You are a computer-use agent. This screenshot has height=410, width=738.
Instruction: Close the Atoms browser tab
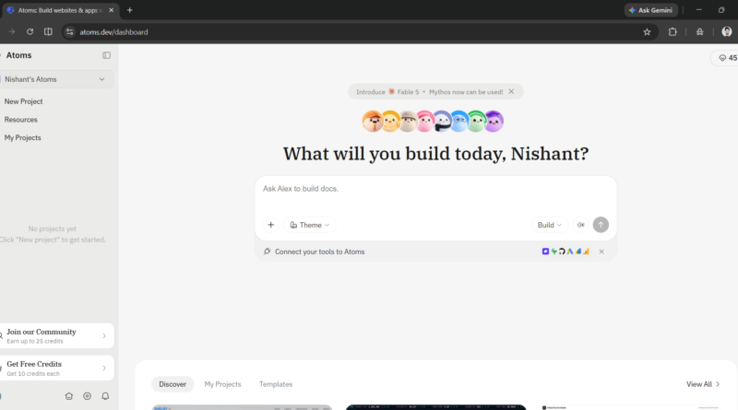click(111, 10)
